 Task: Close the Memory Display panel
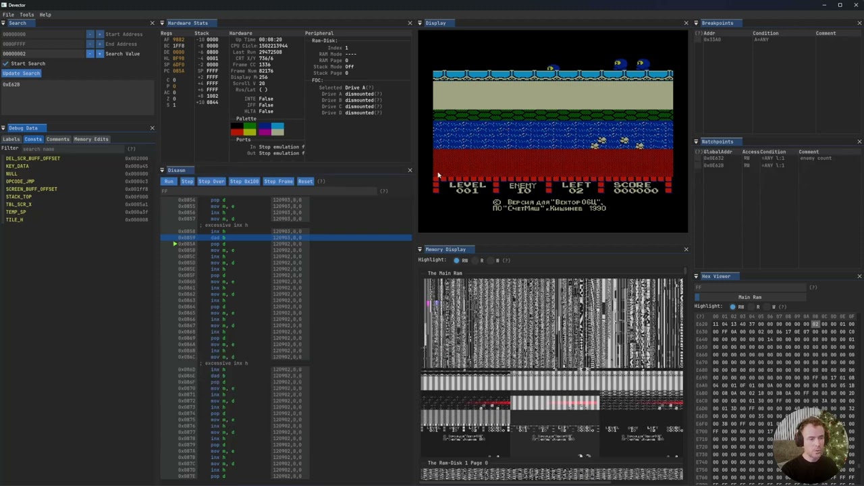[686, 249]
